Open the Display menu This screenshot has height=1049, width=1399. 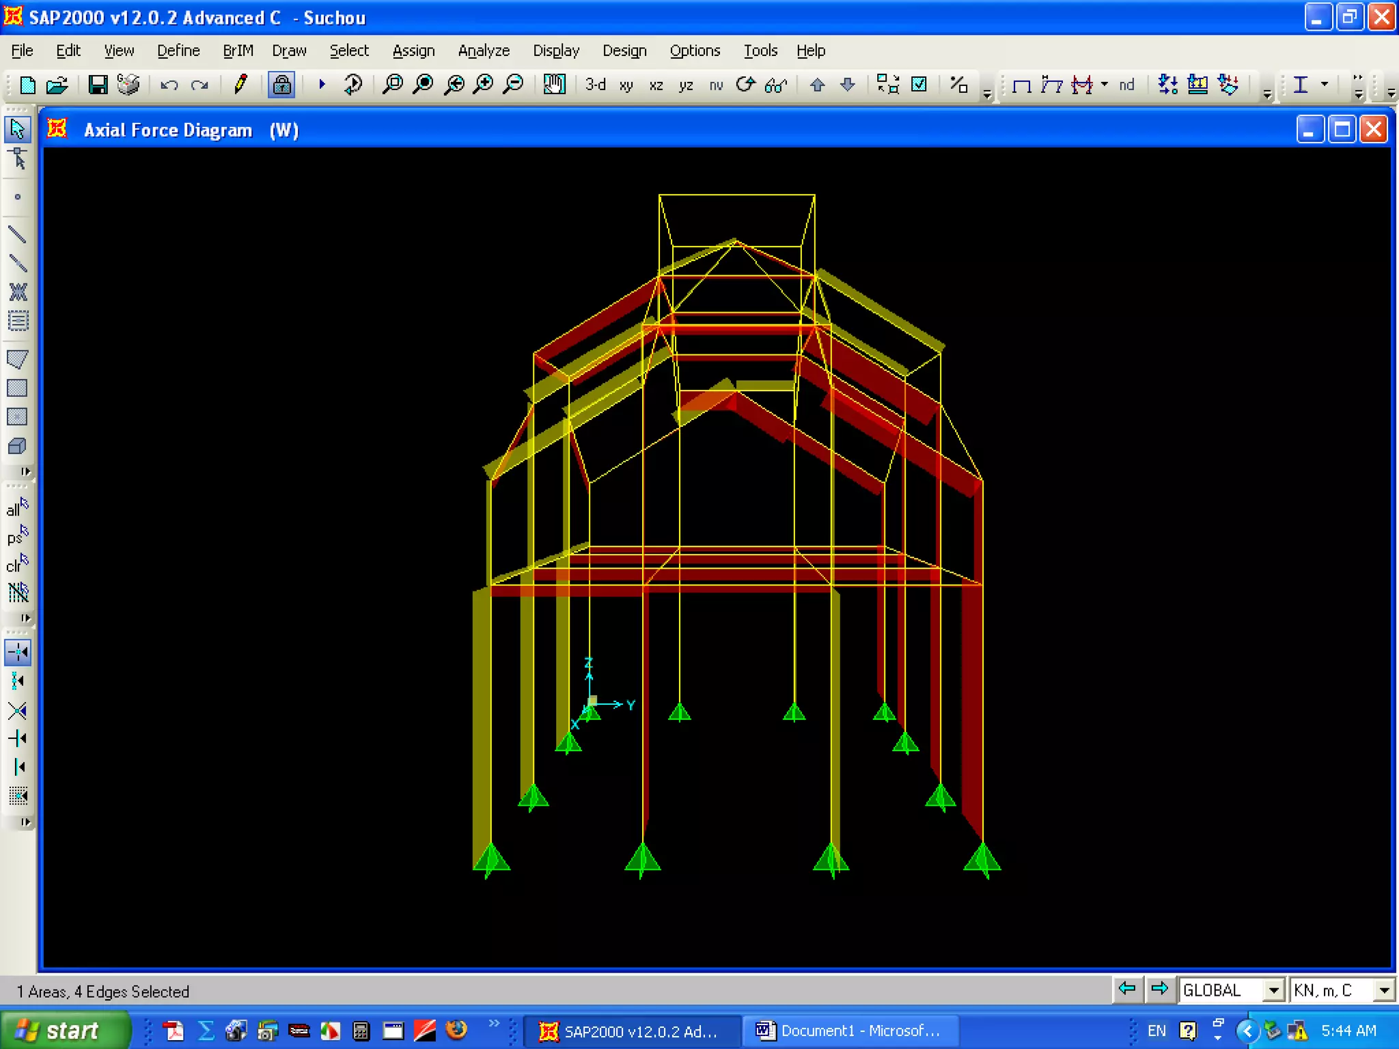click(556, 51)
